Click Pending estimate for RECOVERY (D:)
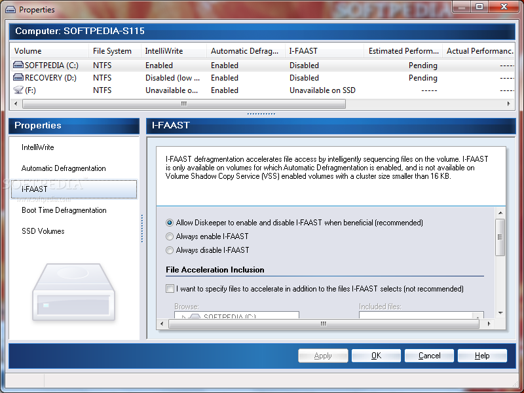This screenshot has height=393, width=524. (422, 78)
